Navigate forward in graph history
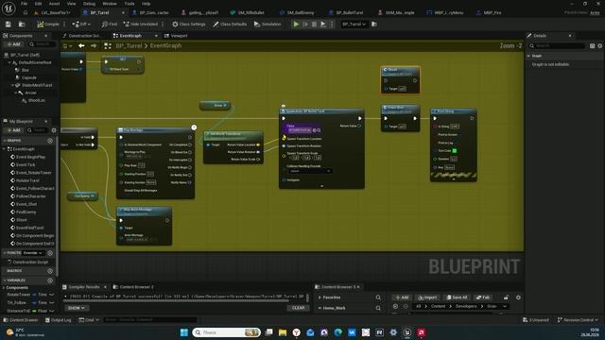This screenshot has height=340, width=605. (94, 46)
